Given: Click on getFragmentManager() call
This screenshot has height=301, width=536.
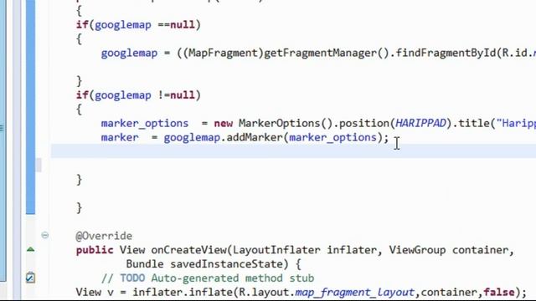Looking at the screenshot, I should coord(327,54).
